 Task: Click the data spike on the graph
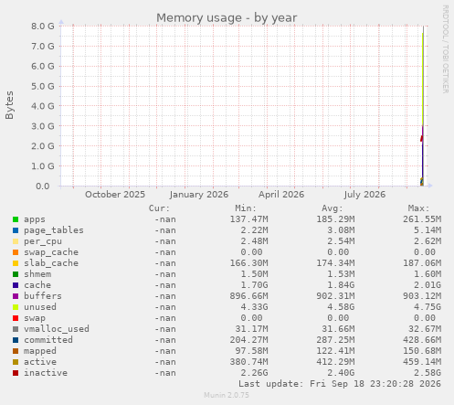423,107
